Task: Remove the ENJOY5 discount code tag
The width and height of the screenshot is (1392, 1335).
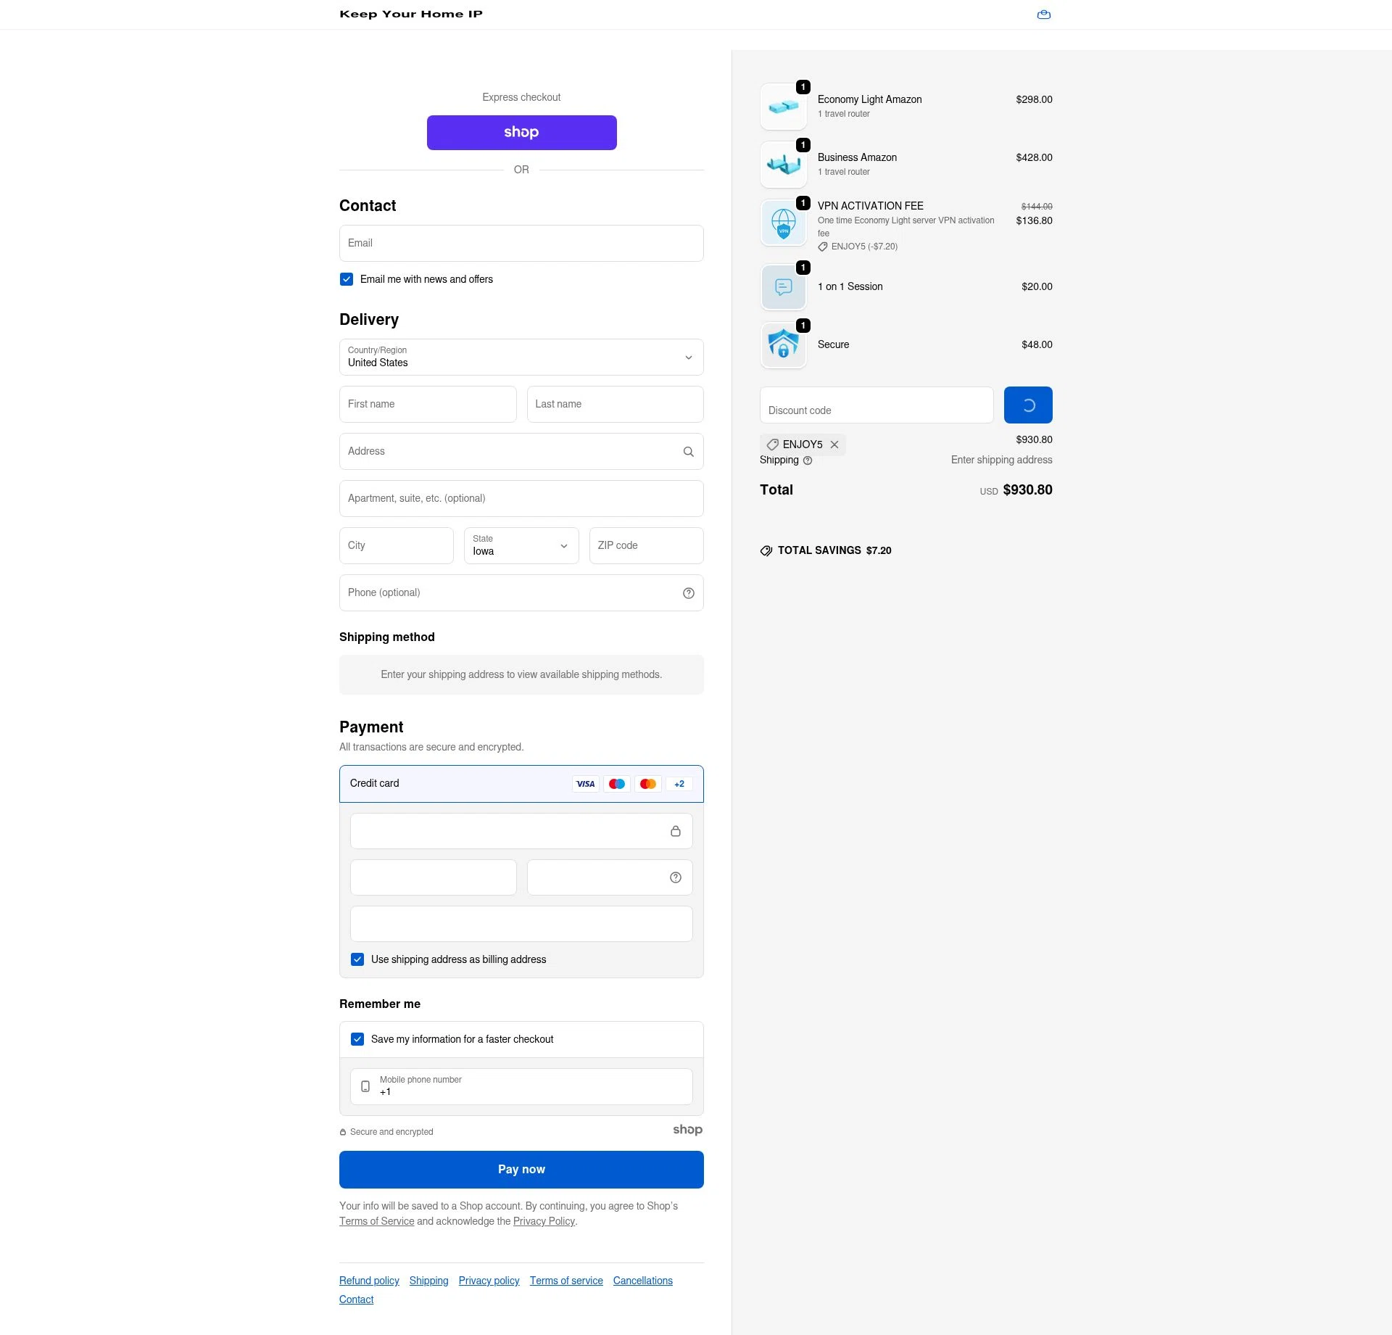Action: click(834, 444)
